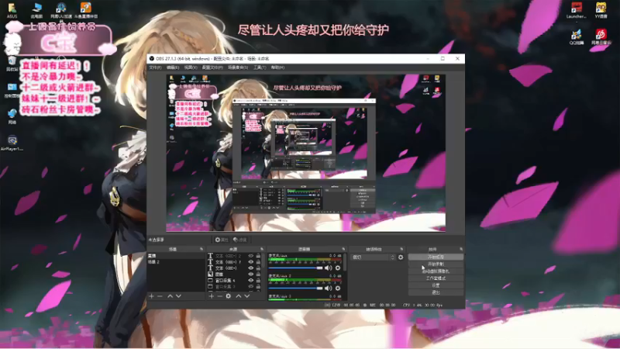620x349 pixels.
Task: Remove the selected scene with the minus icon
Action: (x=160, y=296)
